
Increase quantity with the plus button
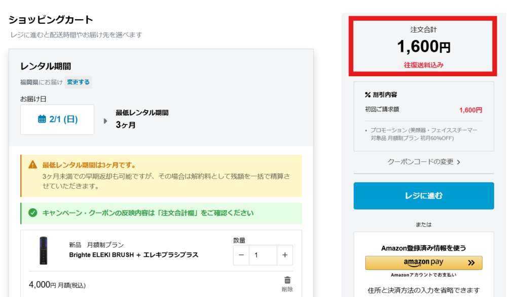(285, 255)
